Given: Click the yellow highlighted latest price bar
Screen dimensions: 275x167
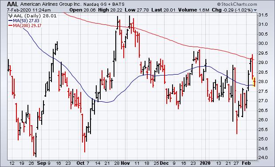Looking at the screenshot, I should tap(254, 82).
